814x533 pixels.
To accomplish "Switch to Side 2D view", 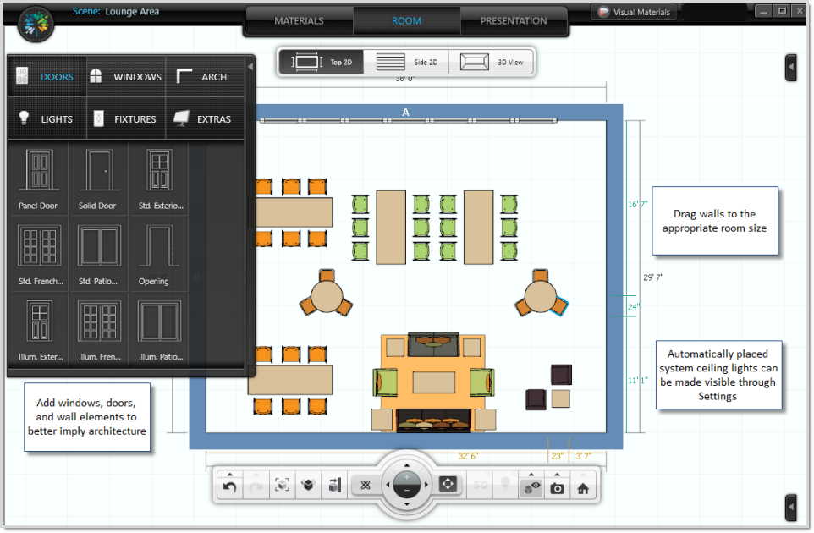I will coord(407,62).
